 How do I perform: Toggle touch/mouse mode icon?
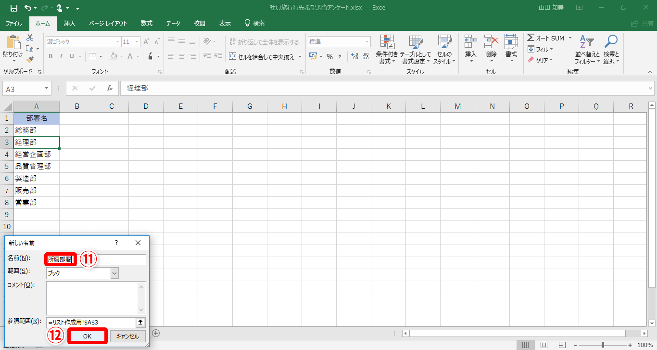coord(60,8)
